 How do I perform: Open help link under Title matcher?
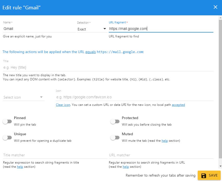[x=20, y=167]
